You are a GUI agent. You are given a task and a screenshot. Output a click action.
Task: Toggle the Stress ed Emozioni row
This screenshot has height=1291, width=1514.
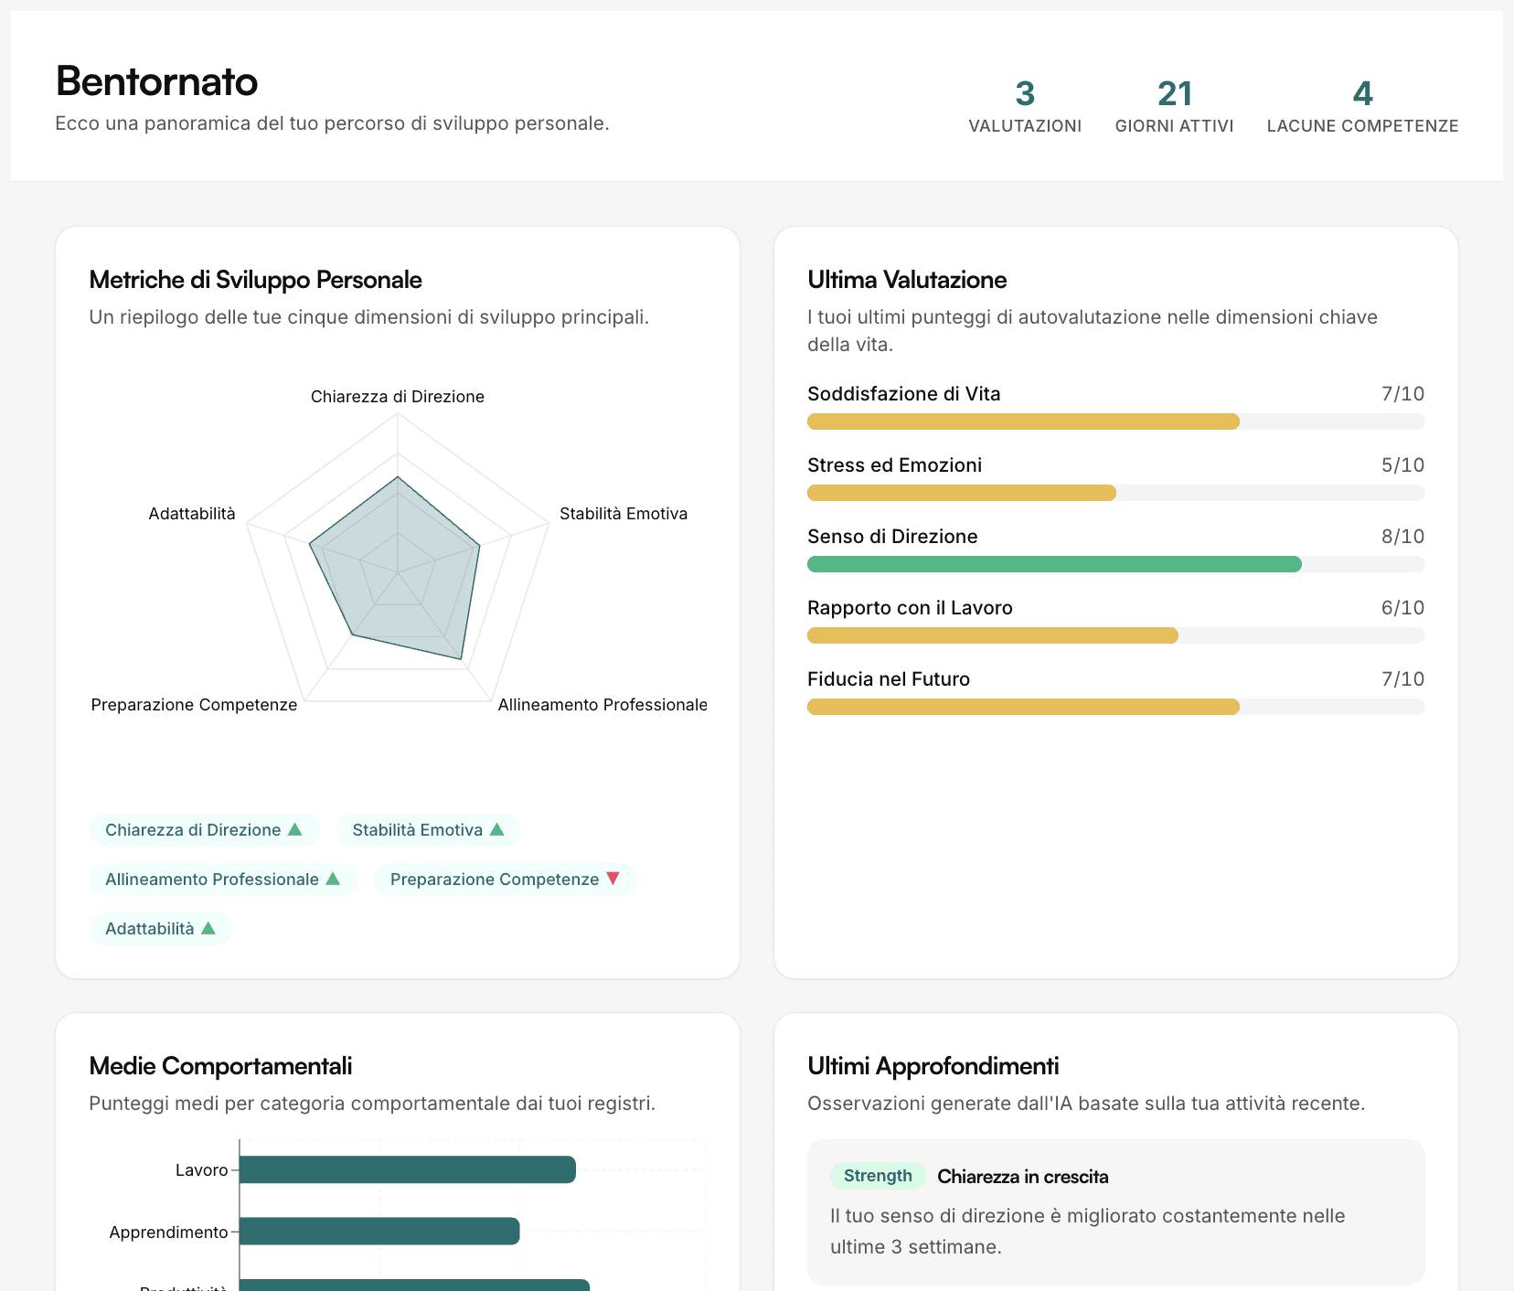pyautogui.click(x=1114, y=476)
